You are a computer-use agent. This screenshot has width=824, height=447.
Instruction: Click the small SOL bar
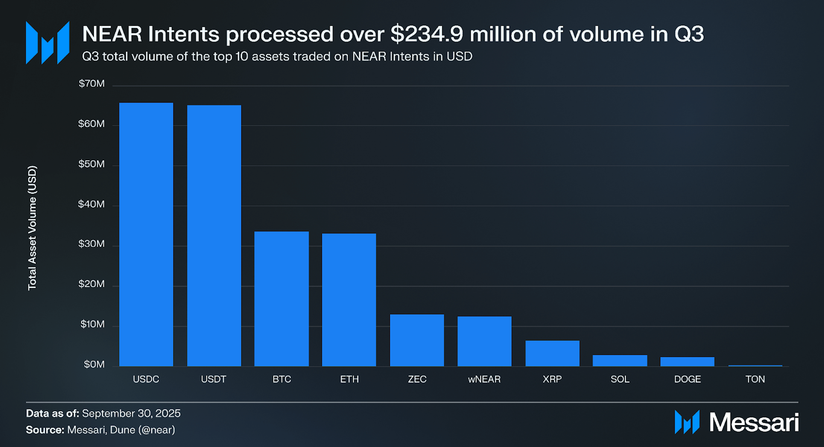(x=620, y=360)
